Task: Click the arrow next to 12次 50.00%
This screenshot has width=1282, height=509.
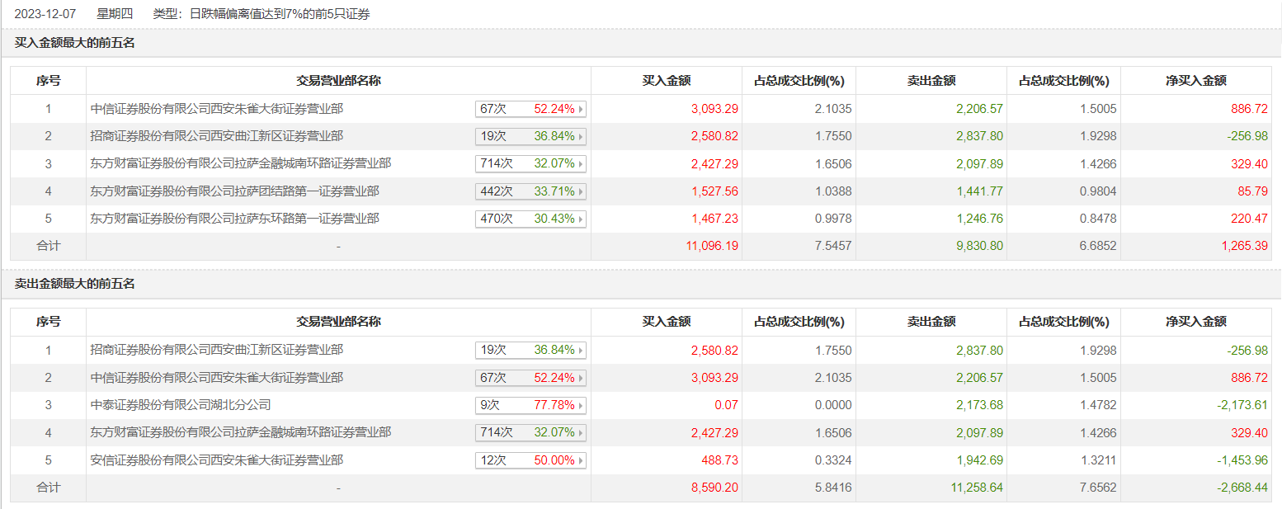Action: coord(581,460)
